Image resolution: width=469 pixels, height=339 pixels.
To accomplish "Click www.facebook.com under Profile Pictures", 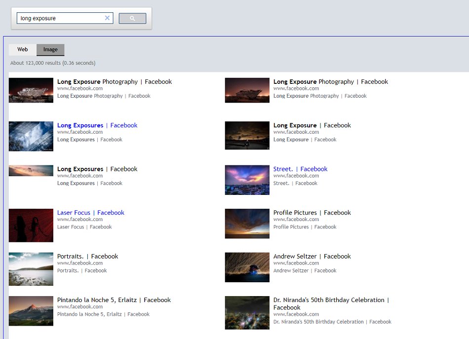I will tap(296, 220).
